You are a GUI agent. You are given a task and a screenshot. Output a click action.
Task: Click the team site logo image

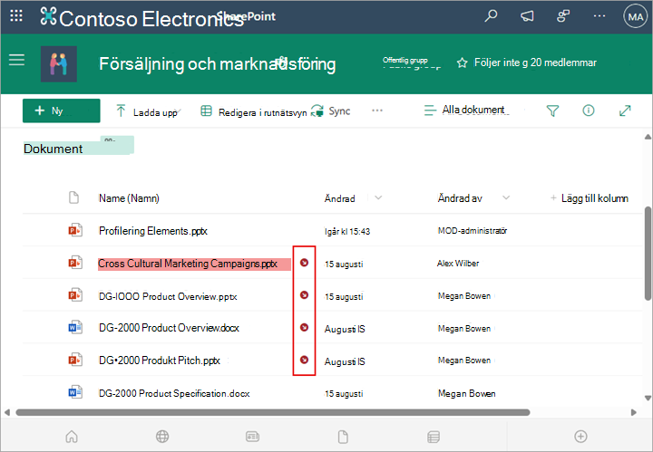(59, 64)
